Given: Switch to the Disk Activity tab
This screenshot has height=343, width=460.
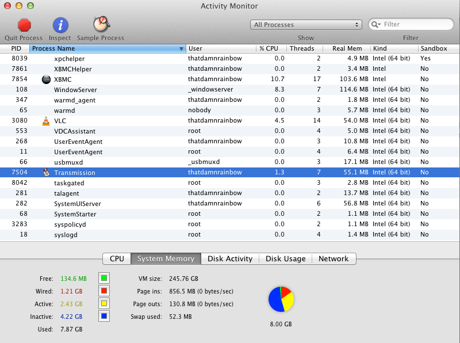Looking at the screenshot, I should click(x=230, y=259).
